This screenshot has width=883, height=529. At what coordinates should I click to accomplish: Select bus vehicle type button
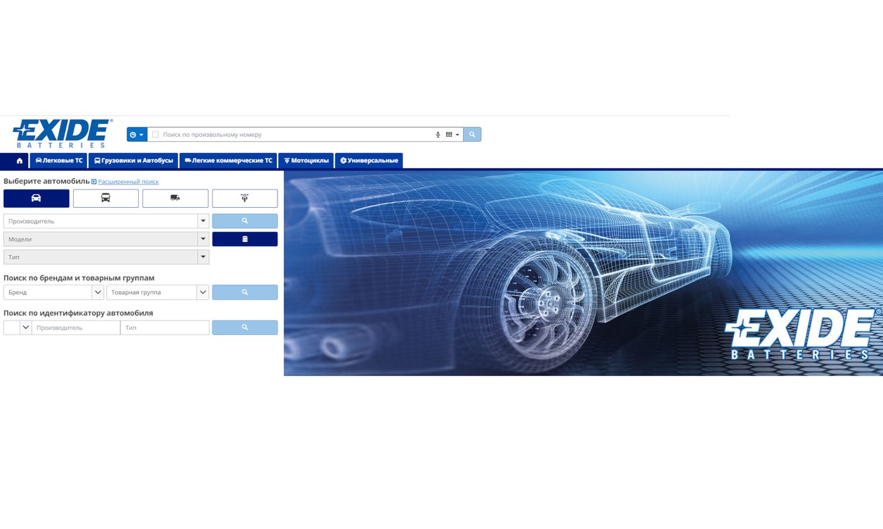tap(106, 198)
